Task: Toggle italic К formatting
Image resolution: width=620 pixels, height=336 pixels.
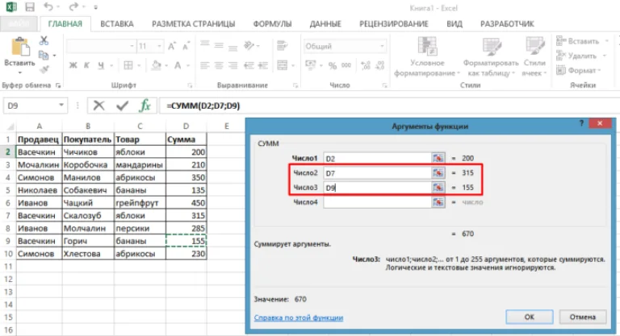Action: pyautogui.click(x=86, y=65)
